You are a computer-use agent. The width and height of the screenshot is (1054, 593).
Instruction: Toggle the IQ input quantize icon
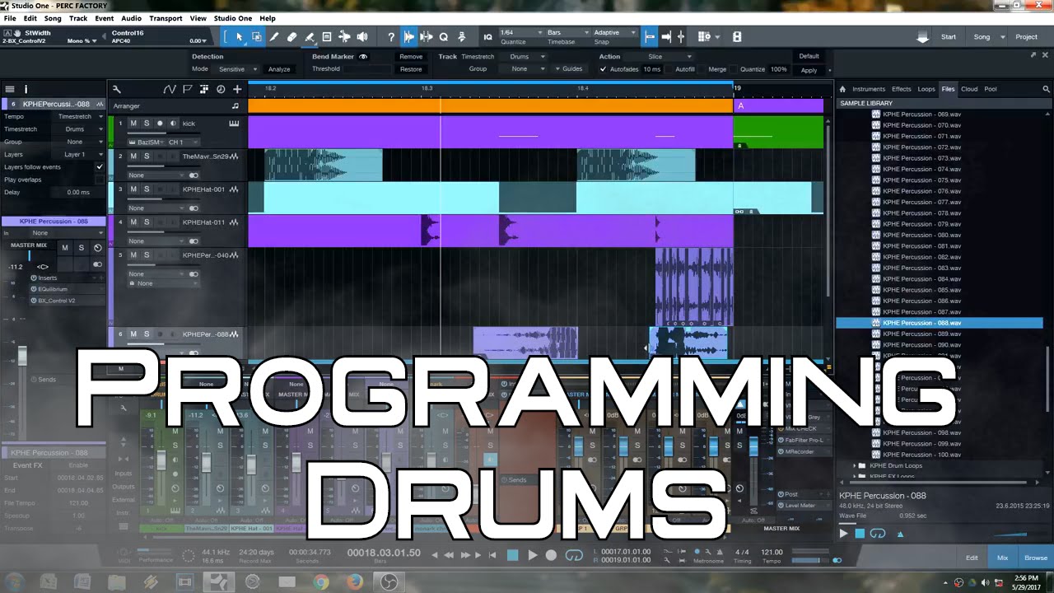click(x=487, y=37)
